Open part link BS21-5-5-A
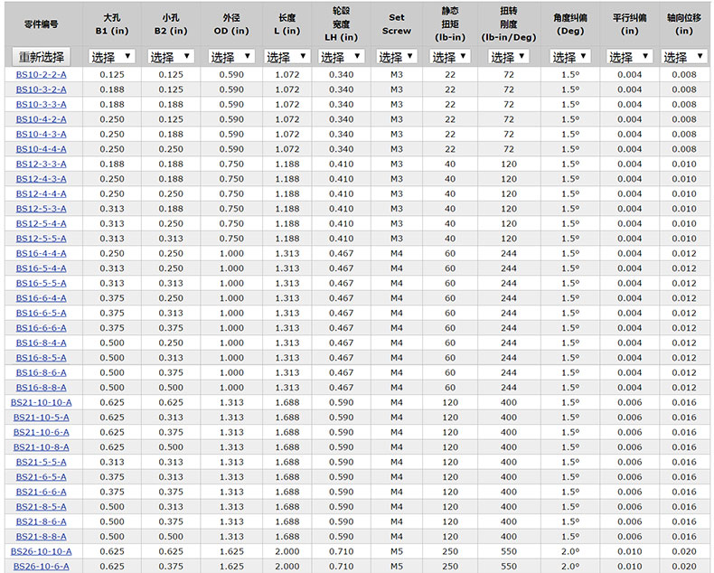This screenshot has width=714, height=573. (x=41, y=462)
